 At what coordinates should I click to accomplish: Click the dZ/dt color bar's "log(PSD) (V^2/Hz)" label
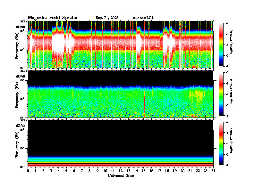coord(231,141)
